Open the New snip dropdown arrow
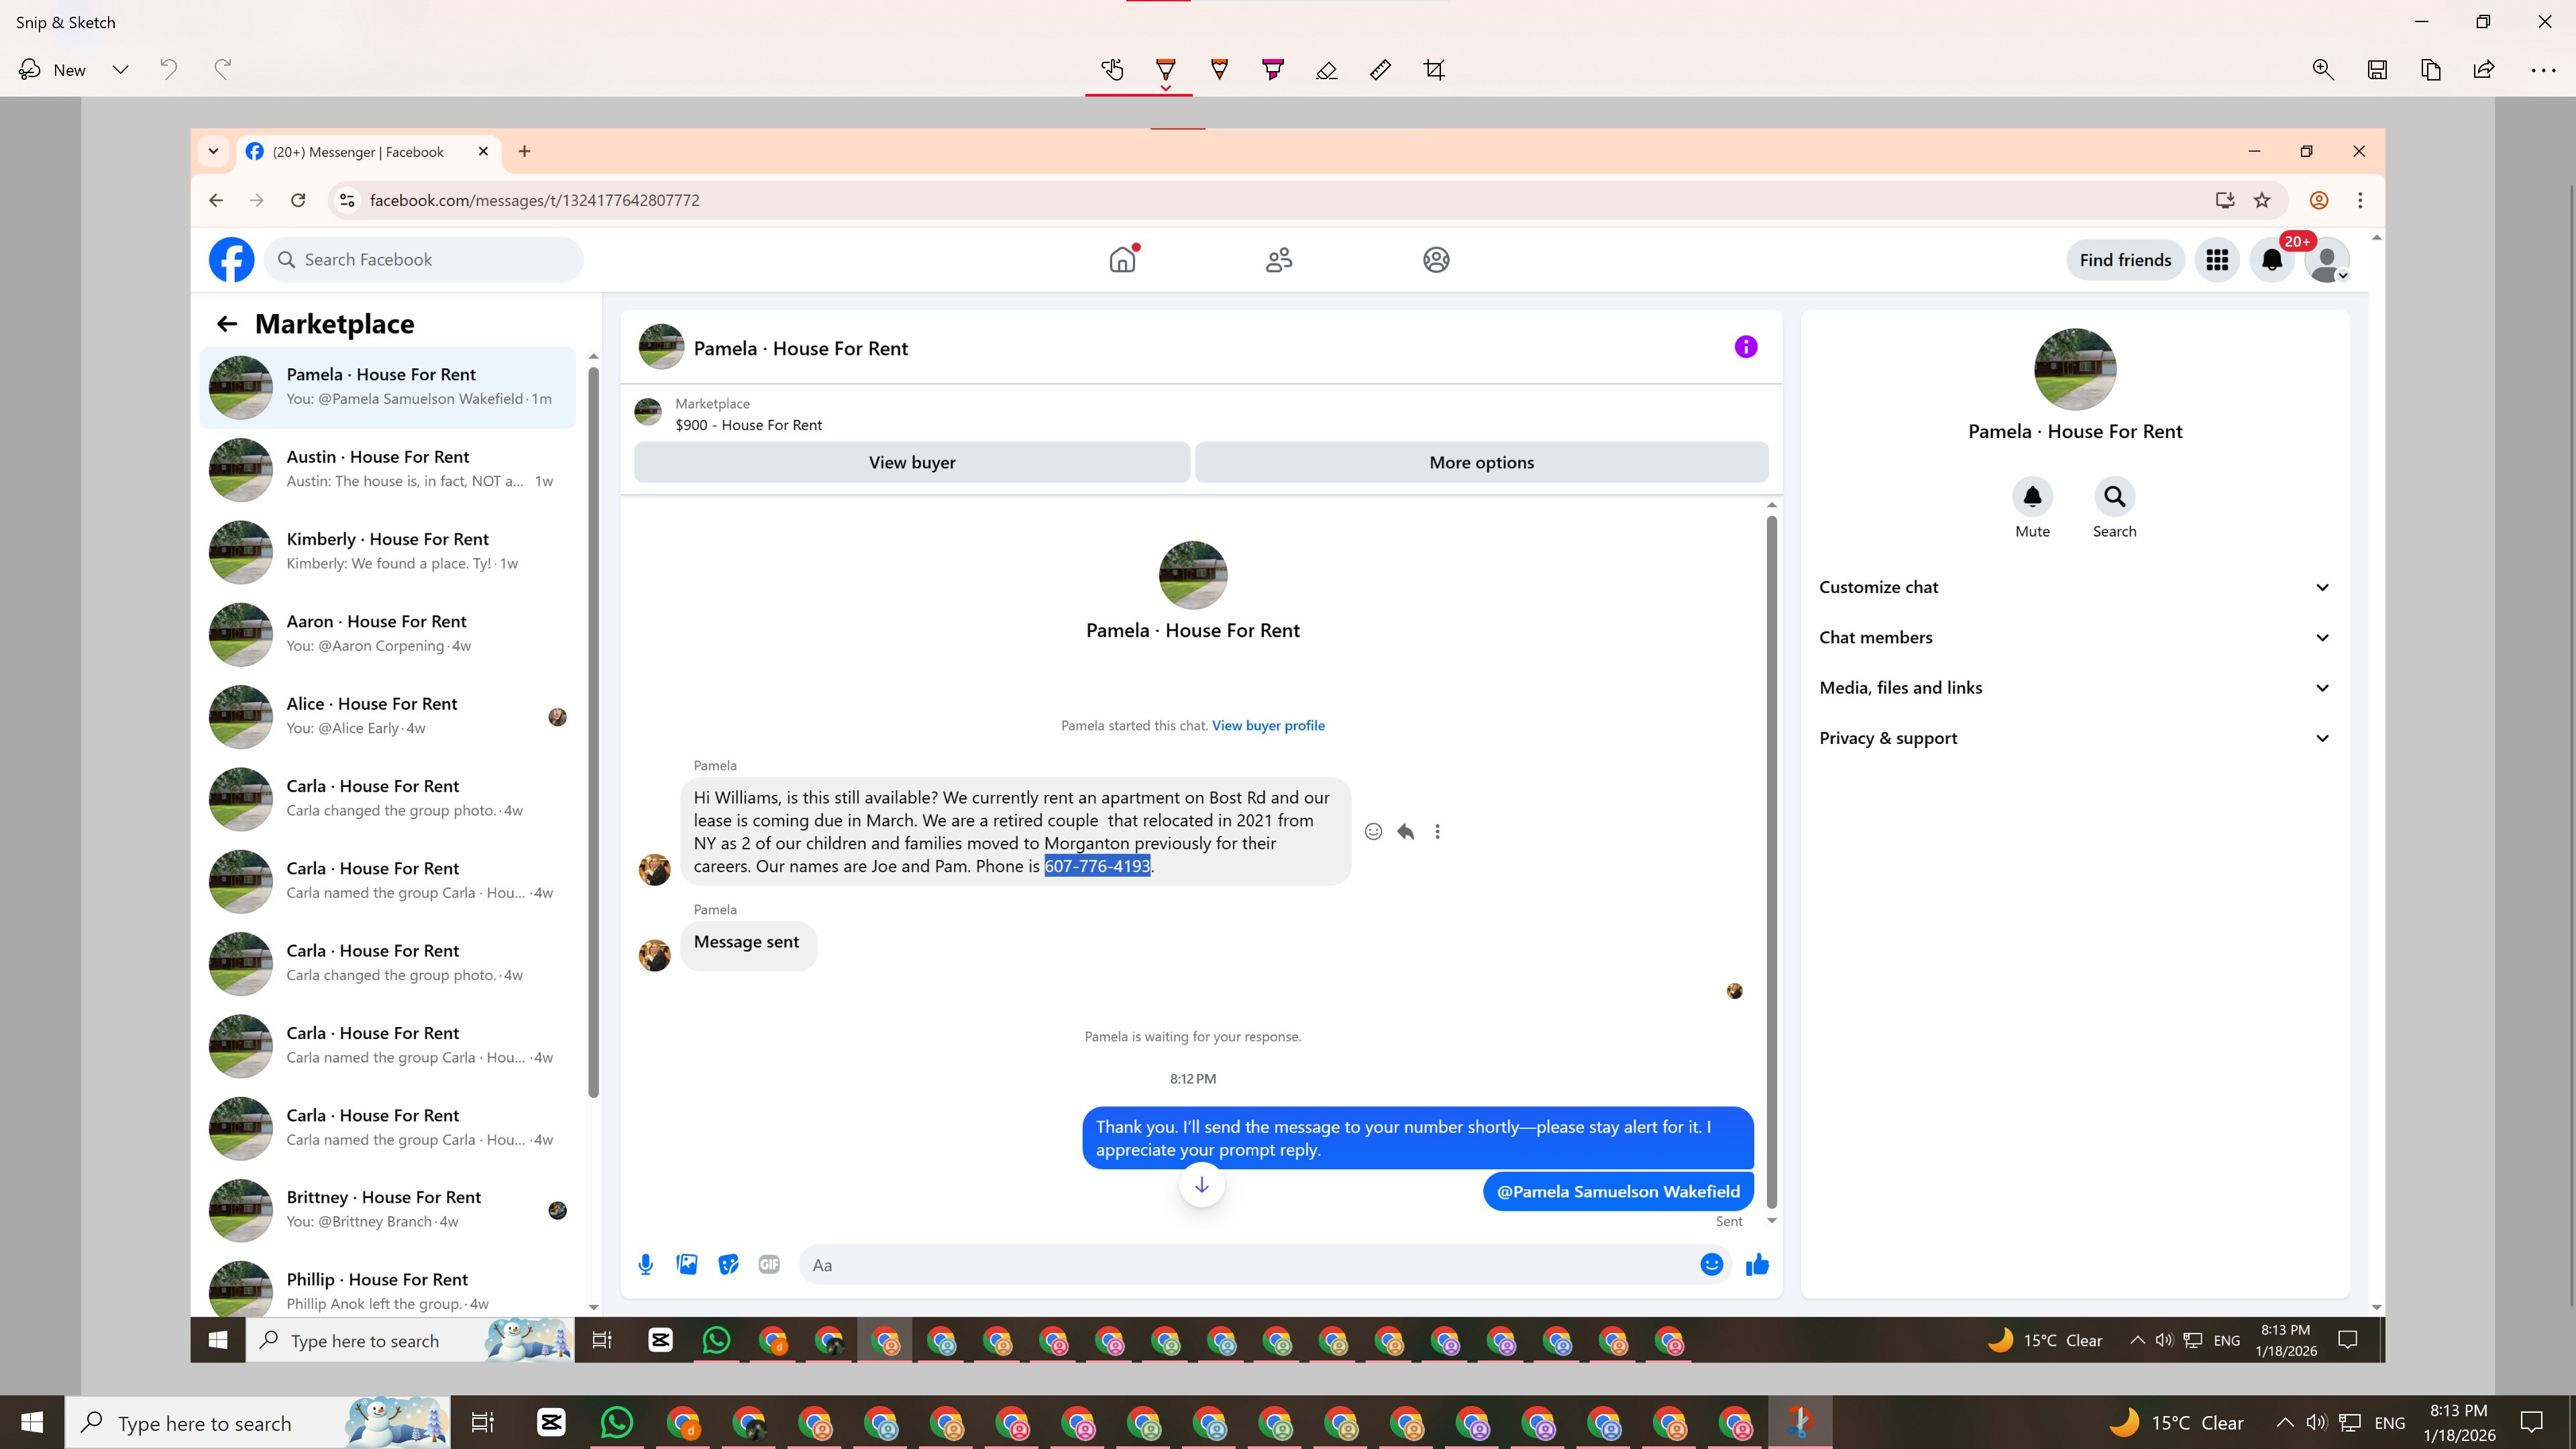The image size is (2576, 1449). 120,69
